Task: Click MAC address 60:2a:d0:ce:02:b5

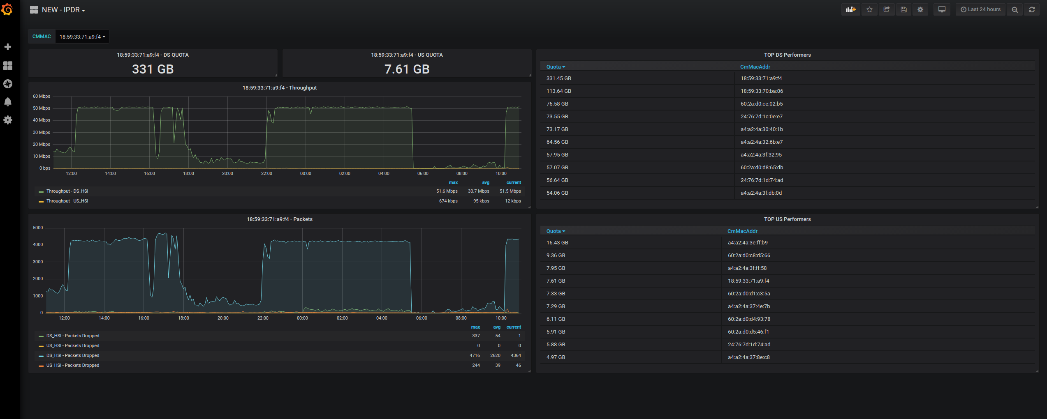Action: (x=762, y=104)
